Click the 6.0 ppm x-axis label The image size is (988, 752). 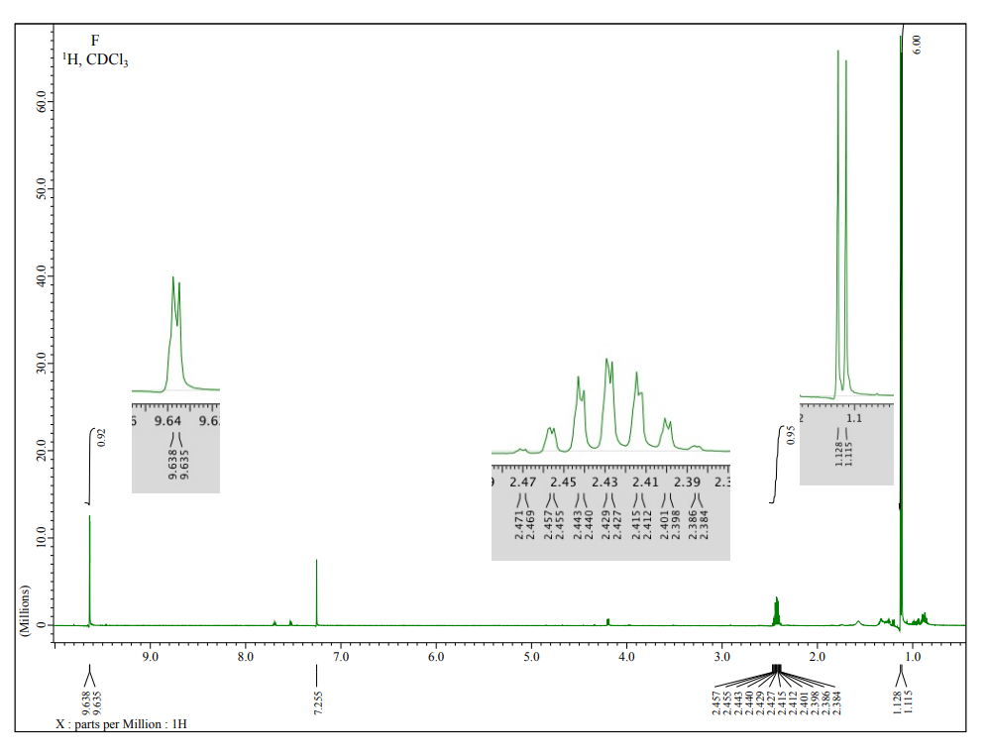(436, 657)
